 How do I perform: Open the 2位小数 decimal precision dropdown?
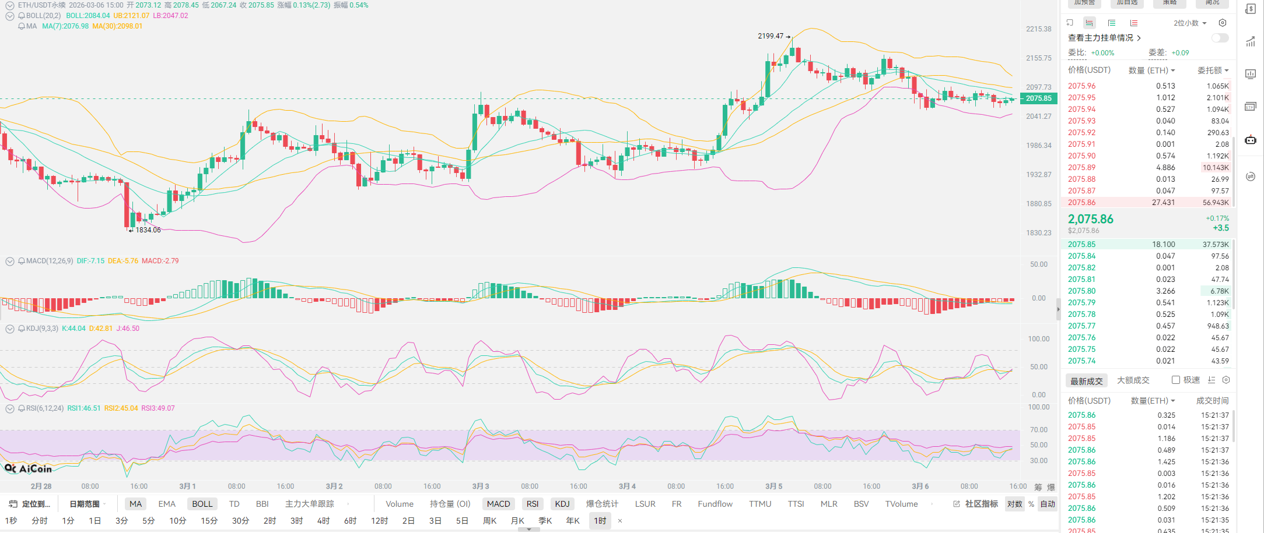[1190, 23]
